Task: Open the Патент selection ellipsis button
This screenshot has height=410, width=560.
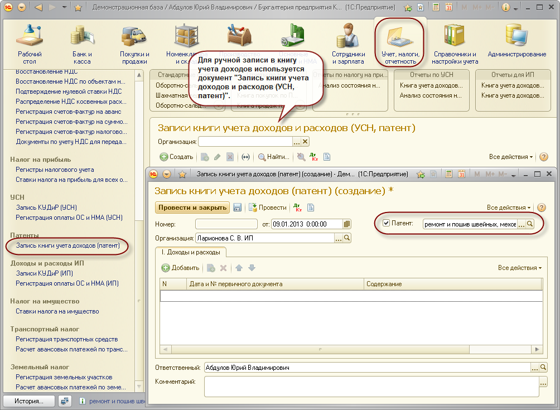Action: pyautogui.click(x=522, y=224)
